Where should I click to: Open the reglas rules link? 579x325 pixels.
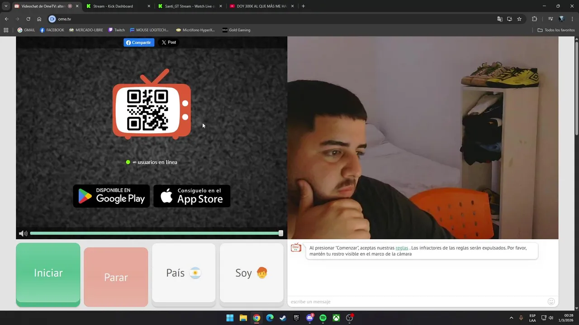pyautogui.click(x=402, y=248)
